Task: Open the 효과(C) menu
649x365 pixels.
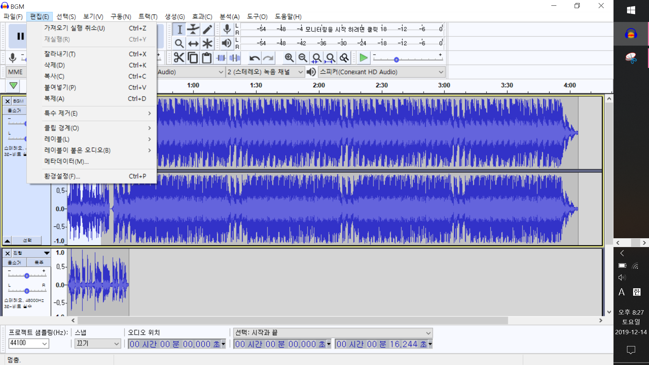Action: (202, 17)
